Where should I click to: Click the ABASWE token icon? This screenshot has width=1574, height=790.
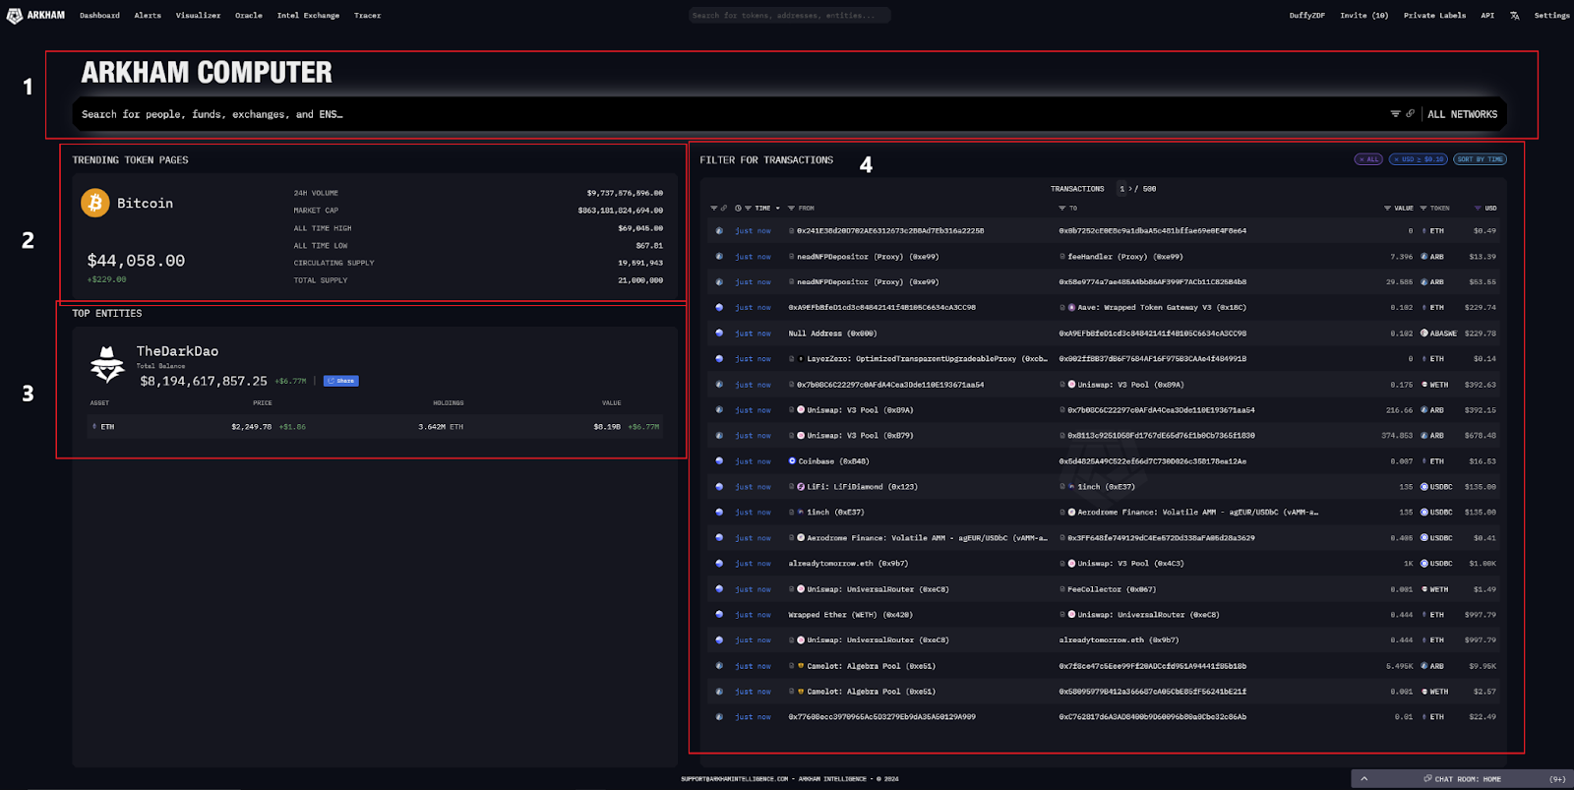pos(1424,334)
